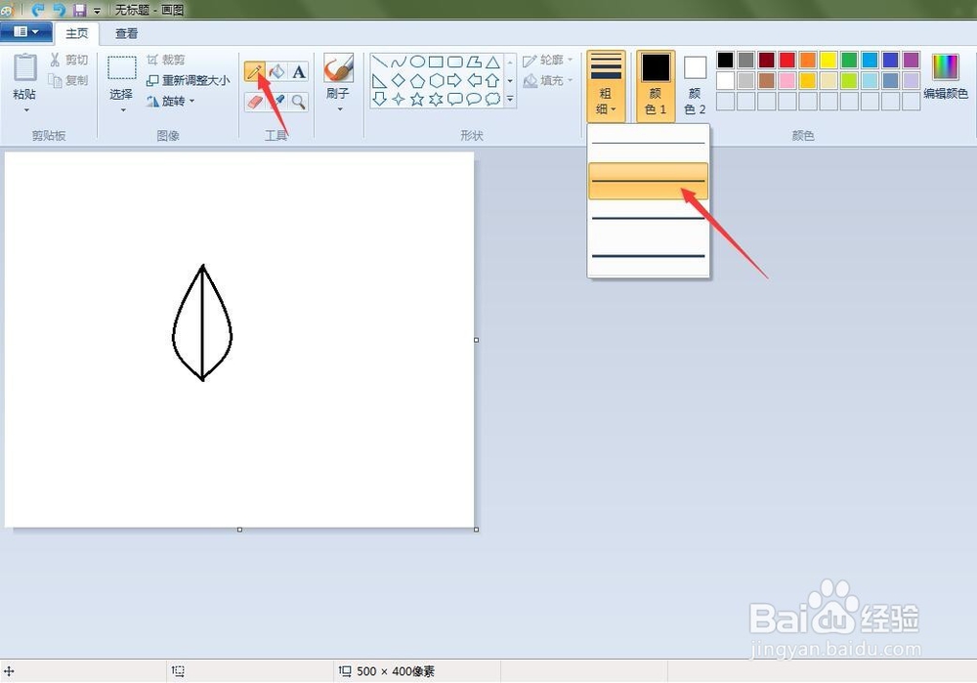
Task: Click the Undo icon in quick access toolbar
Action: click(x=39, y=10)
